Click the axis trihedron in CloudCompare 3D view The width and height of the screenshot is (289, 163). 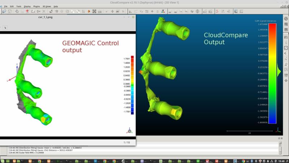pos(278,130)
